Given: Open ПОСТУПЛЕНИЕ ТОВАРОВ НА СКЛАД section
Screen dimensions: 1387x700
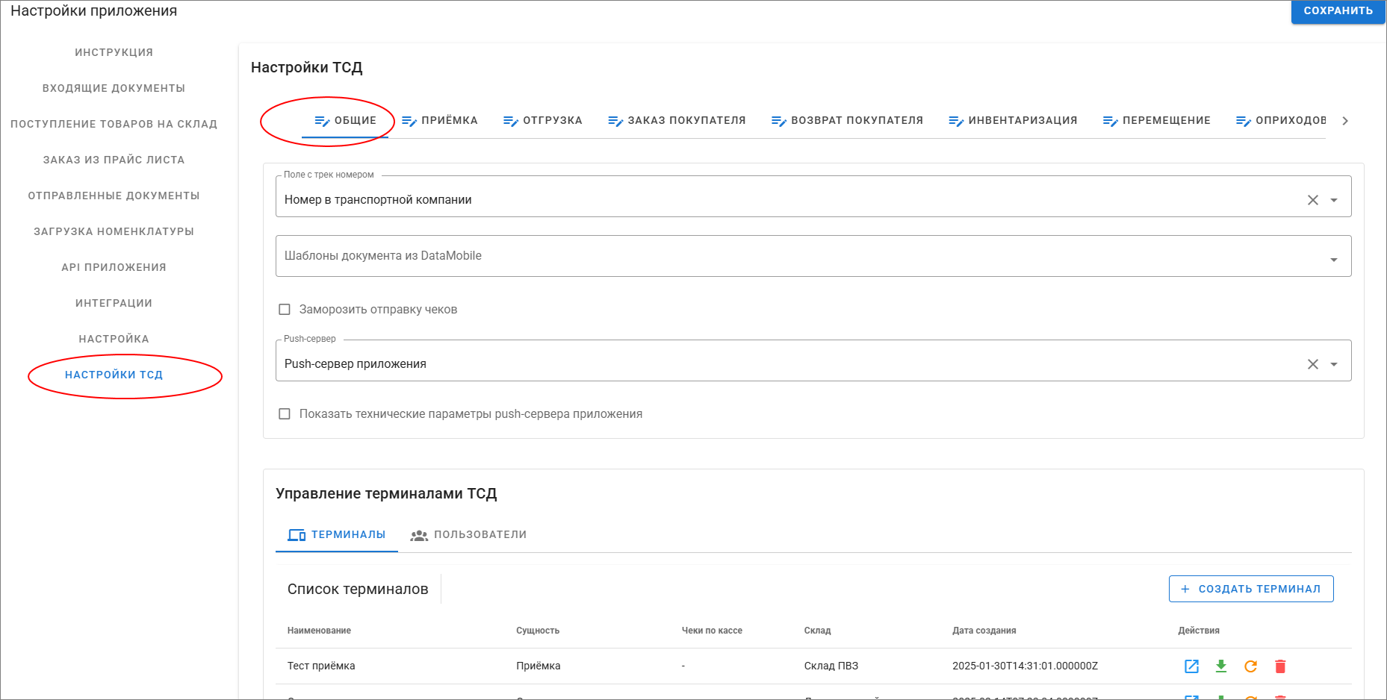Looking at the screenshot, I should coord(114,124).
